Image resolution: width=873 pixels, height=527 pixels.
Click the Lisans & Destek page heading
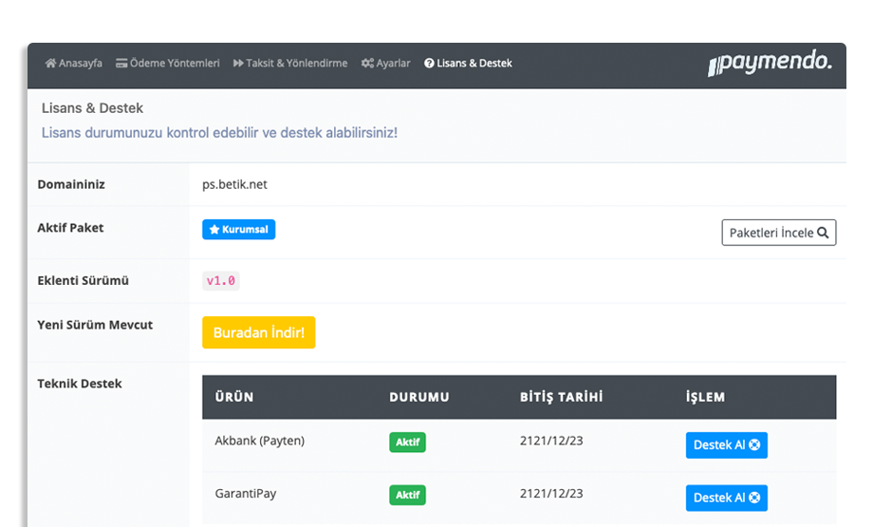pos(92,108)
